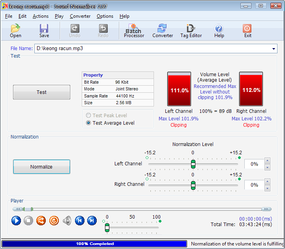Save the file using the Save icon
This screenshot has width=285, height=249.
44,30
